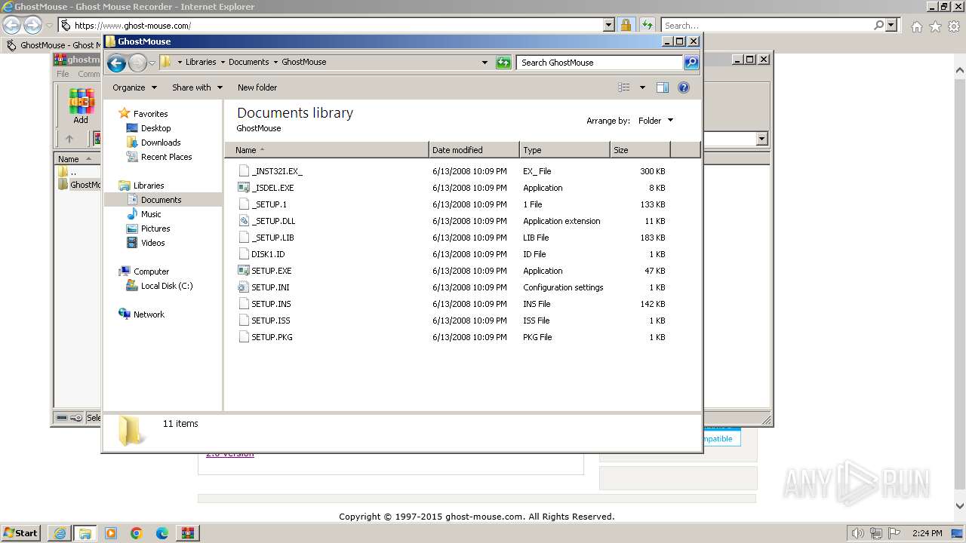Click Libraries in the breadcrumb path
This screenshot has height=543, width=966.
tap(201, 62)
